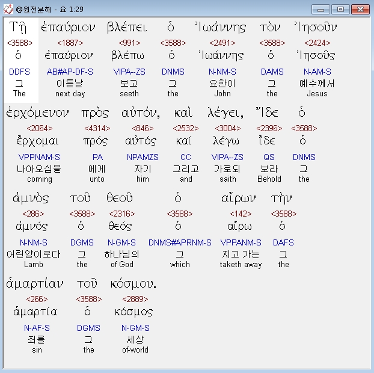
Task: Click the parsing code VPPNAM-S
Action: [39, 157]
